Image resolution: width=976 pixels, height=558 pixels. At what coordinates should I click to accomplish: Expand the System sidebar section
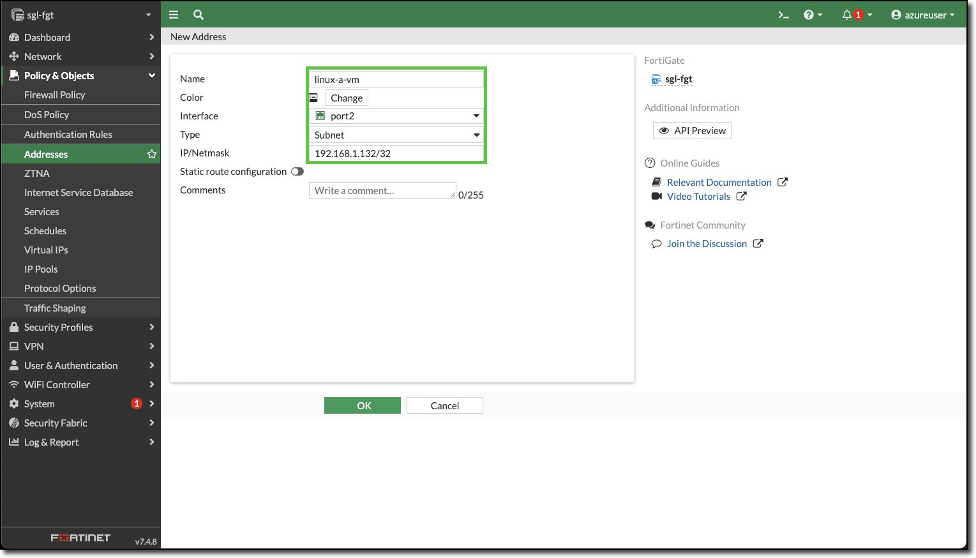(x=40, y=403)
